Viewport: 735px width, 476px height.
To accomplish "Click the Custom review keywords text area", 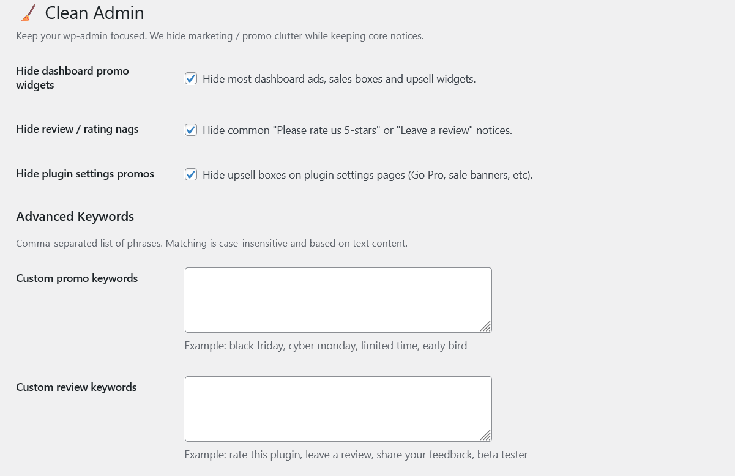I will (x=338, y=408).
